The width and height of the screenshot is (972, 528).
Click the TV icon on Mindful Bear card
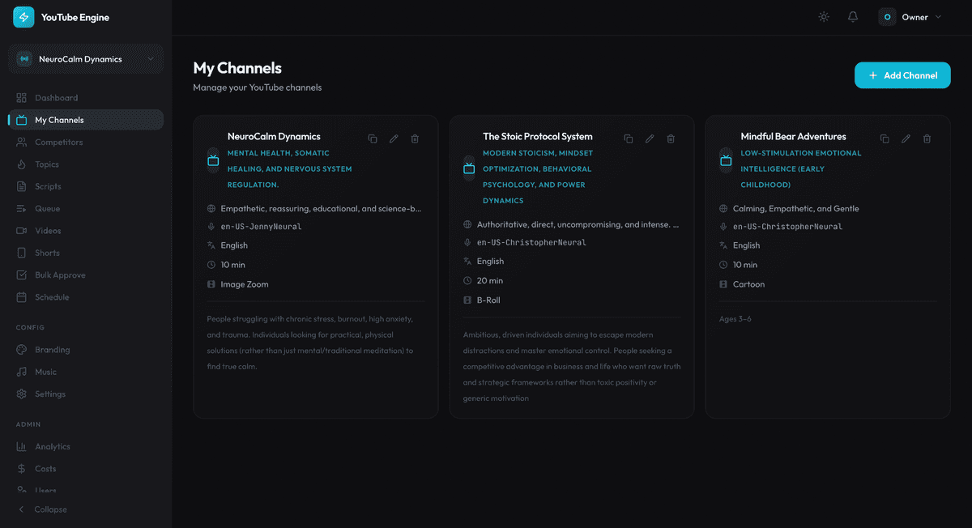[x=726, y=160]
